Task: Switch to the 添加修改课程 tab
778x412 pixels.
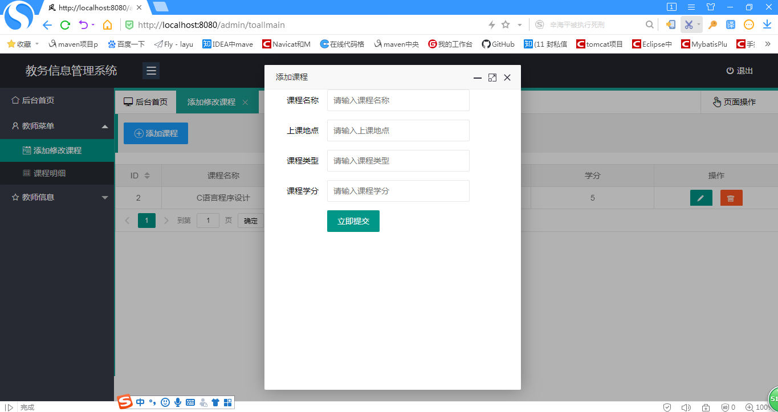Action: click(x=211, y=102)
